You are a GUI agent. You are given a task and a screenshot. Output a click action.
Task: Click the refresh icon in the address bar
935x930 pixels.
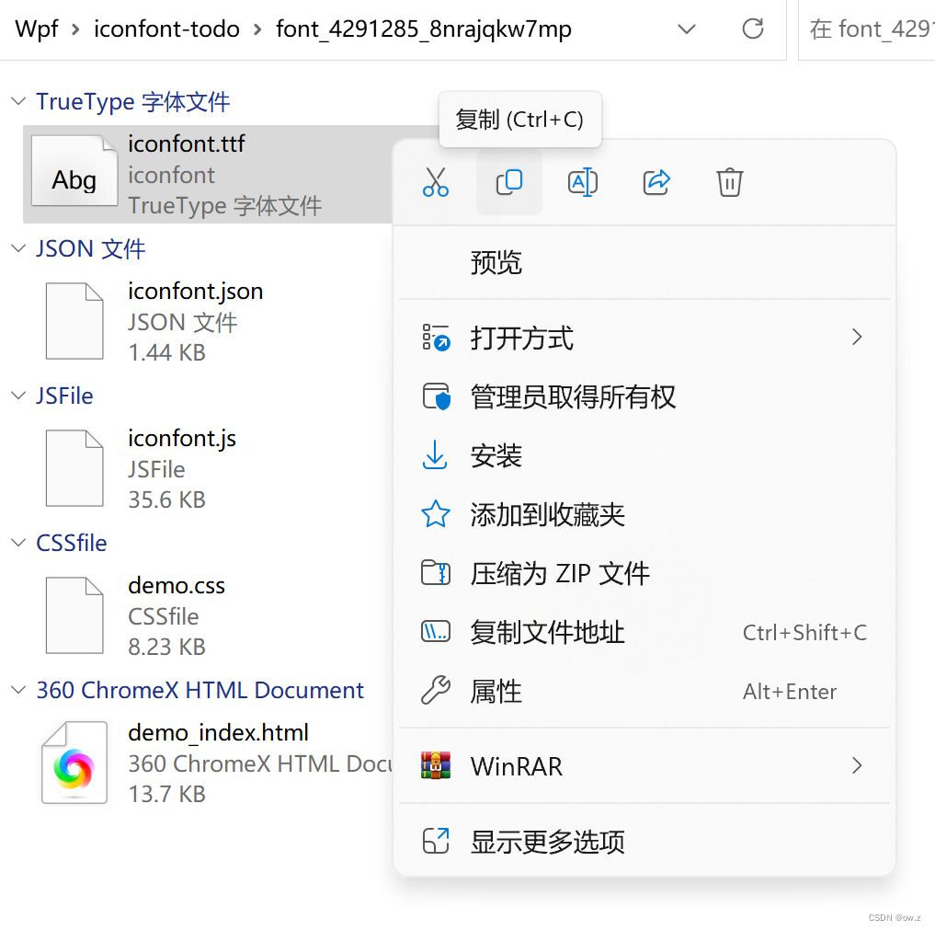point(753,29)
